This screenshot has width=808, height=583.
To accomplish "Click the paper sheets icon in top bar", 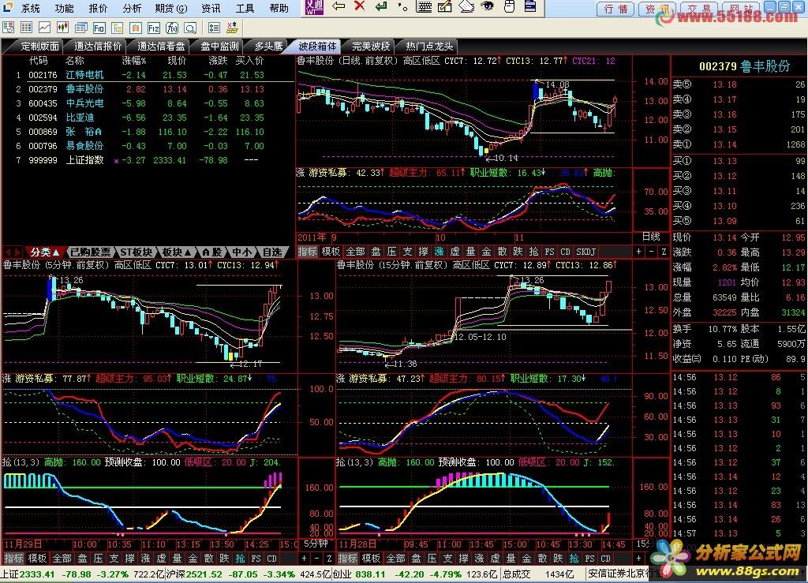I will click(466, 6).
